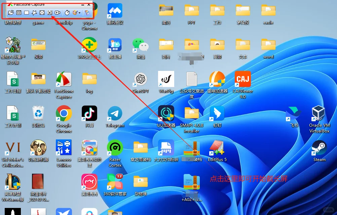Select the log folder
The width and height of the screenshot is (337, 215).
(89, 83)
